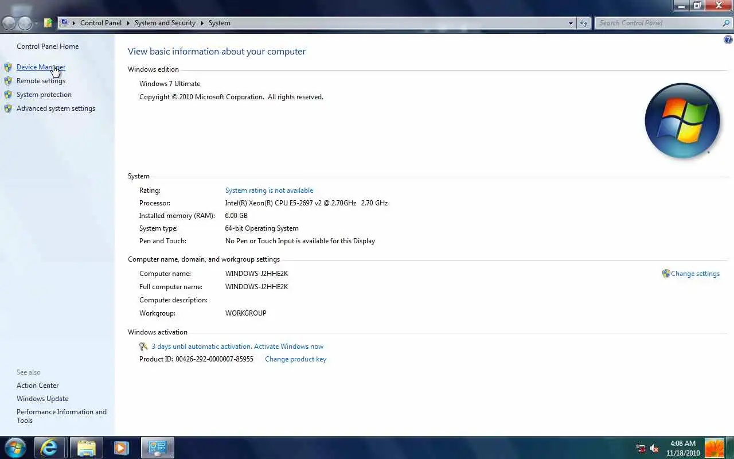734x459 pixels.
Task: Click the Windows logo image
Action: (x=682, y=120)
